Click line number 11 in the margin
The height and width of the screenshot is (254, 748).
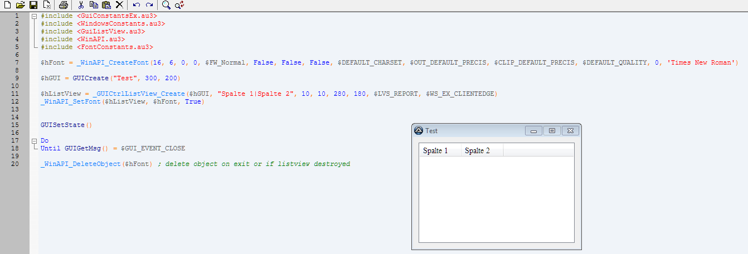17,94
